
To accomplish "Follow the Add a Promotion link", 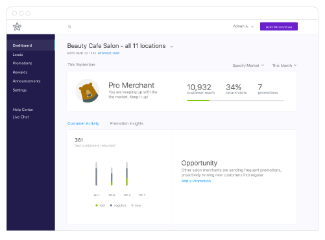I will point(196,181).
